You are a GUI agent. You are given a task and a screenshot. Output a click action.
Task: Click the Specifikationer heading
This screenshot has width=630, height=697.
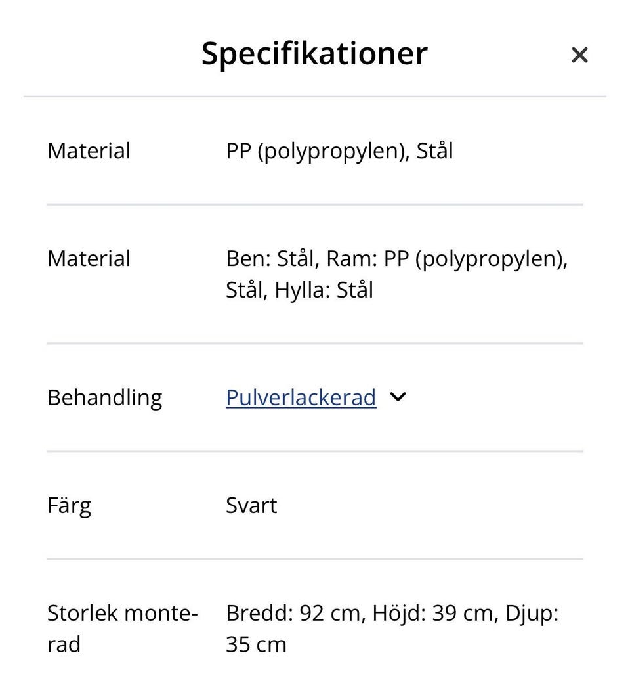tap(314, 53)
